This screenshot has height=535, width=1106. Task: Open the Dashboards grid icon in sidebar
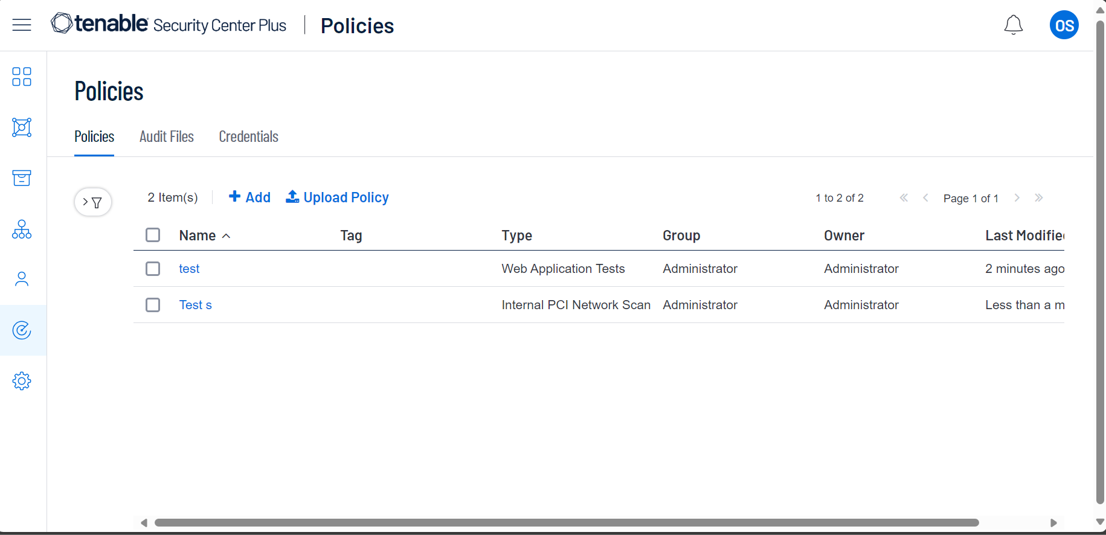click(x=22, y=77)
